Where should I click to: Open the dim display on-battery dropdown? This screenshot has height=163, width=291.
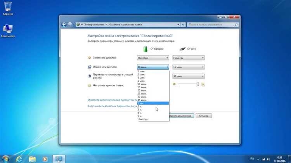153,58
